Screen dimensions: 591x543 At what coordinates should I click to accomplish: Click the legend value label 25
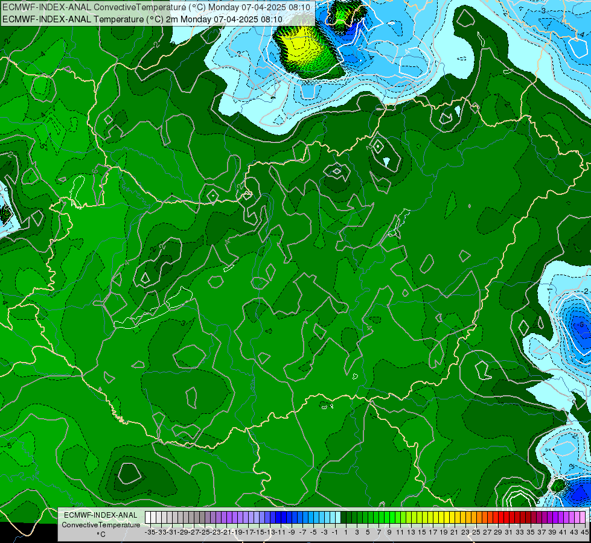476,532
